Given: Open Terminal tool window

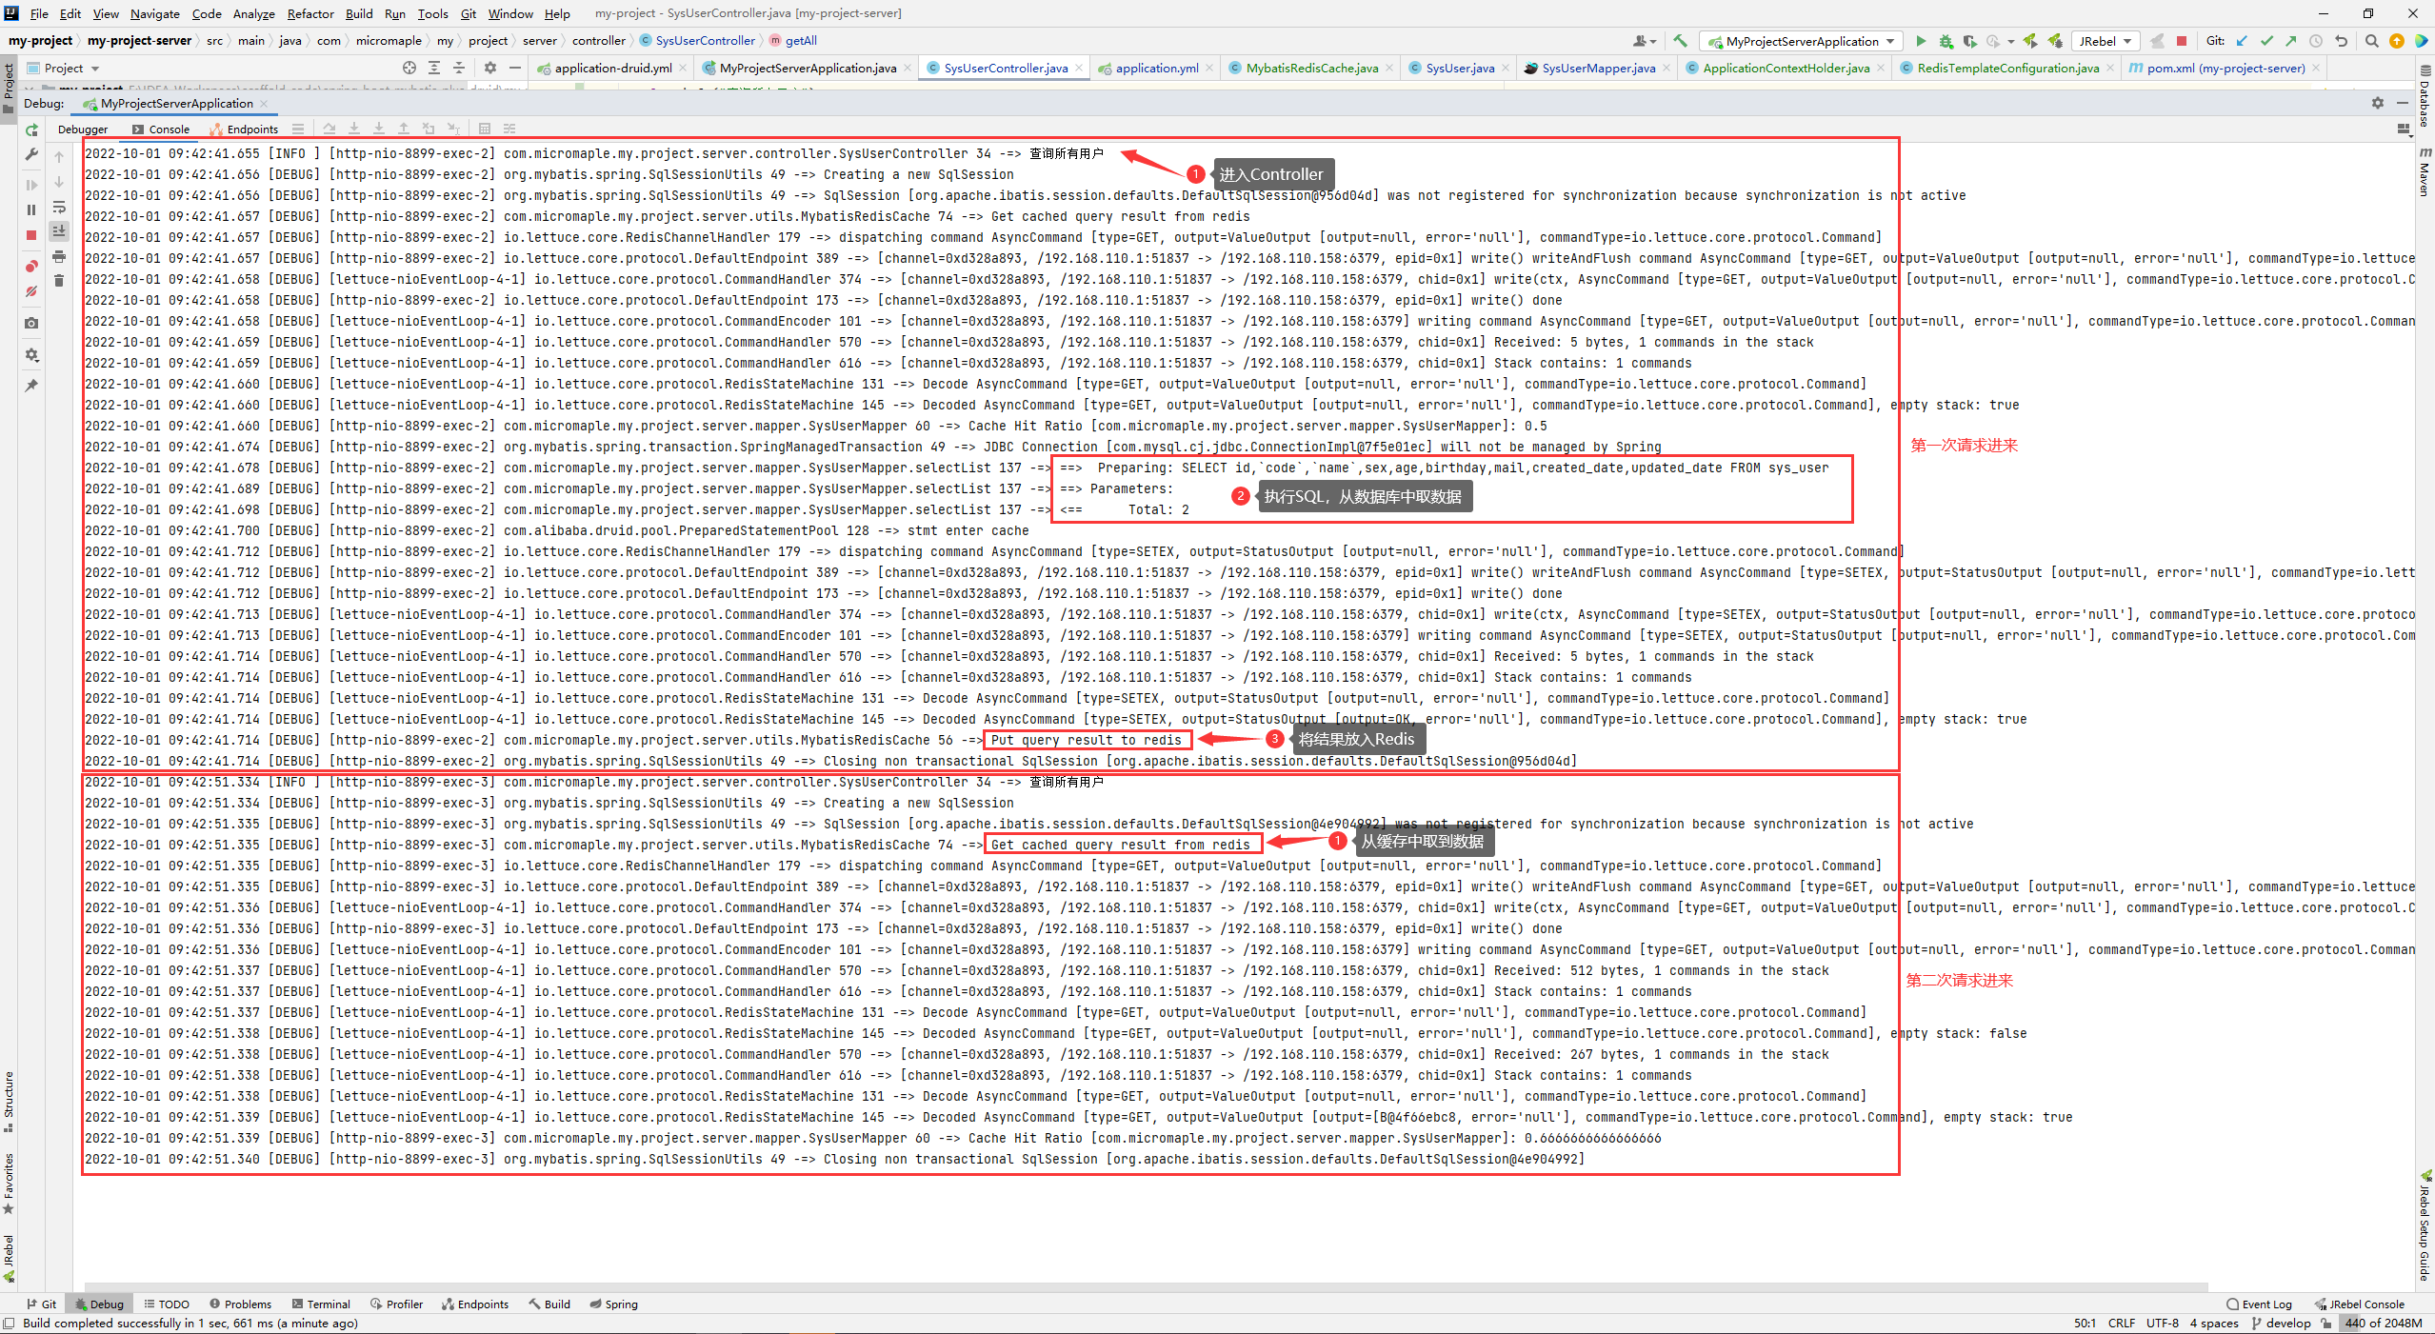Looking at the screenshot, I should click(321, 1304).
